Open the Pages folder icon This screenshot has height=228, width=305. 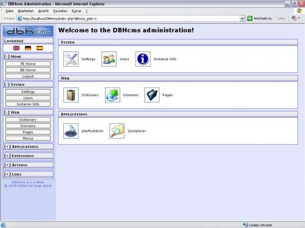tap(152, 95)
